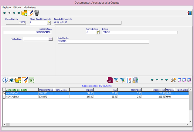Open info icon in expenses toolbar
194x132 pixels.
tap(5, 80)
